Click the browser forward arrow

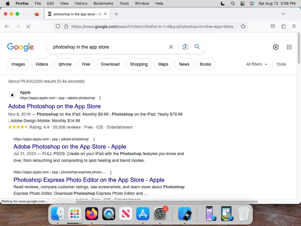[17, 26]
